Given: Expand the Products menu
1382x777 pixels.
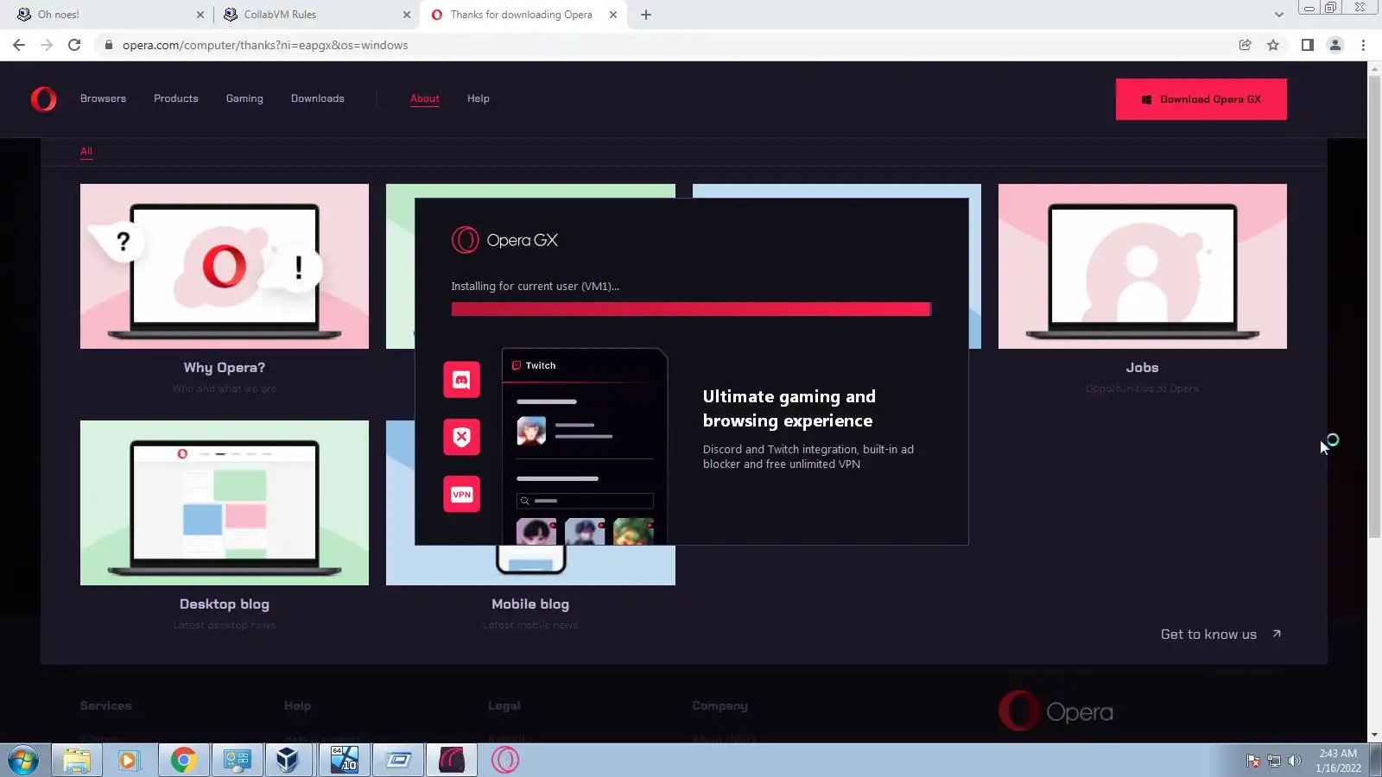Looking at the screenshot, I should pyautogui.click(x=176, y=98).
